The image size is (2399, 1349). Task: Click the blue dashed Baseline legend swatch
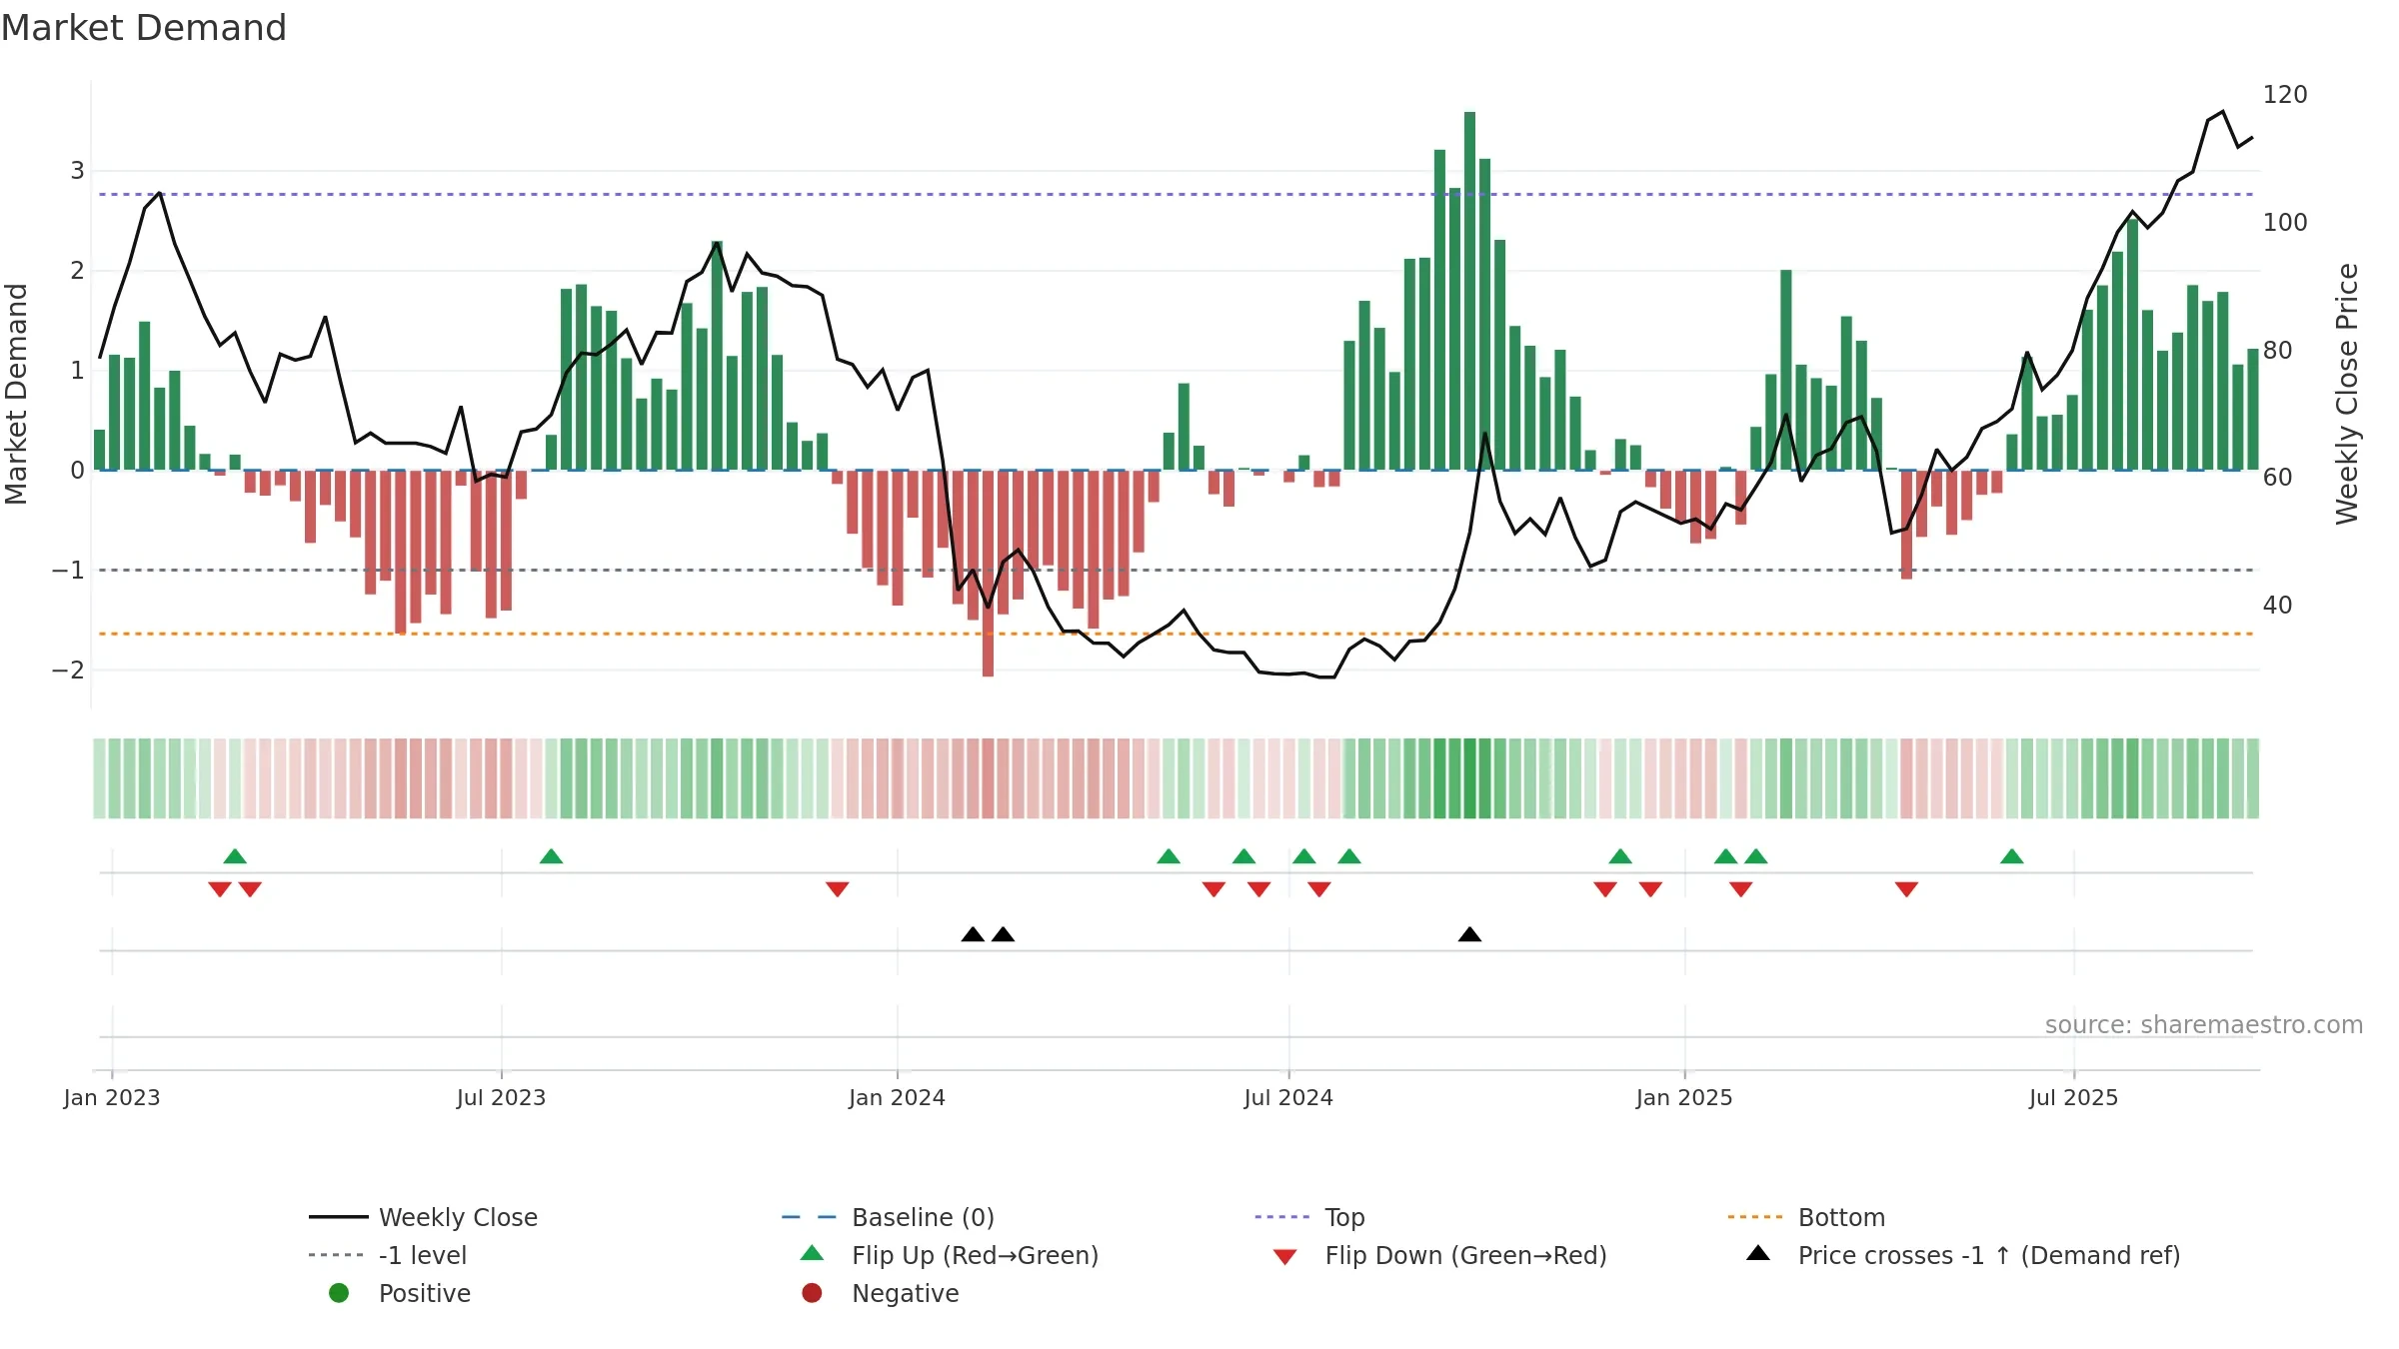(x=809, y=1217)
